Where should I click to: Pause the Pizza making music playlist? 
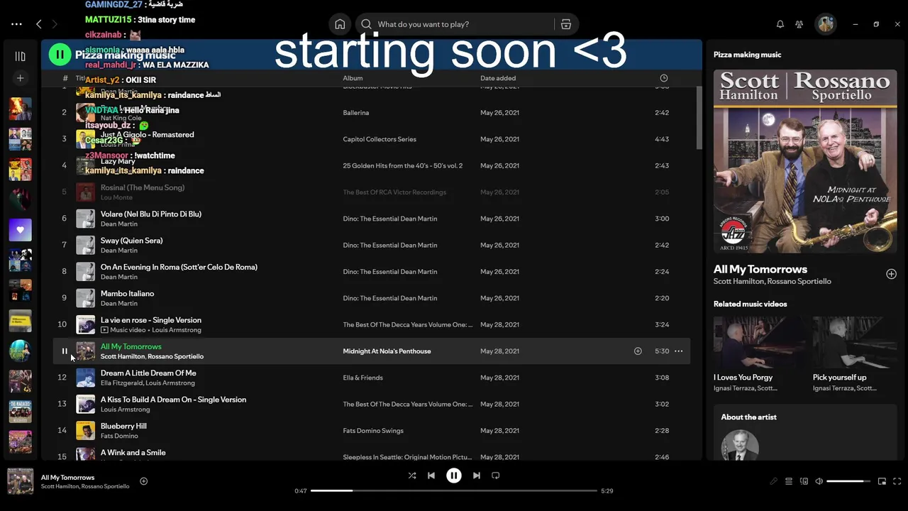tap(60, 55)
